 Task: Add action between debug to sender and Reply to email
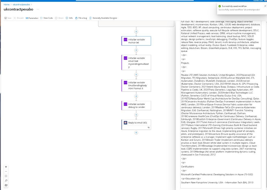(136, 115)
